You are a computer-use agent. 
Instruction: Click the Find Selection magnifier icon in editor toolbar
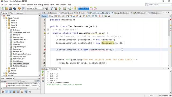click(68, 16)
